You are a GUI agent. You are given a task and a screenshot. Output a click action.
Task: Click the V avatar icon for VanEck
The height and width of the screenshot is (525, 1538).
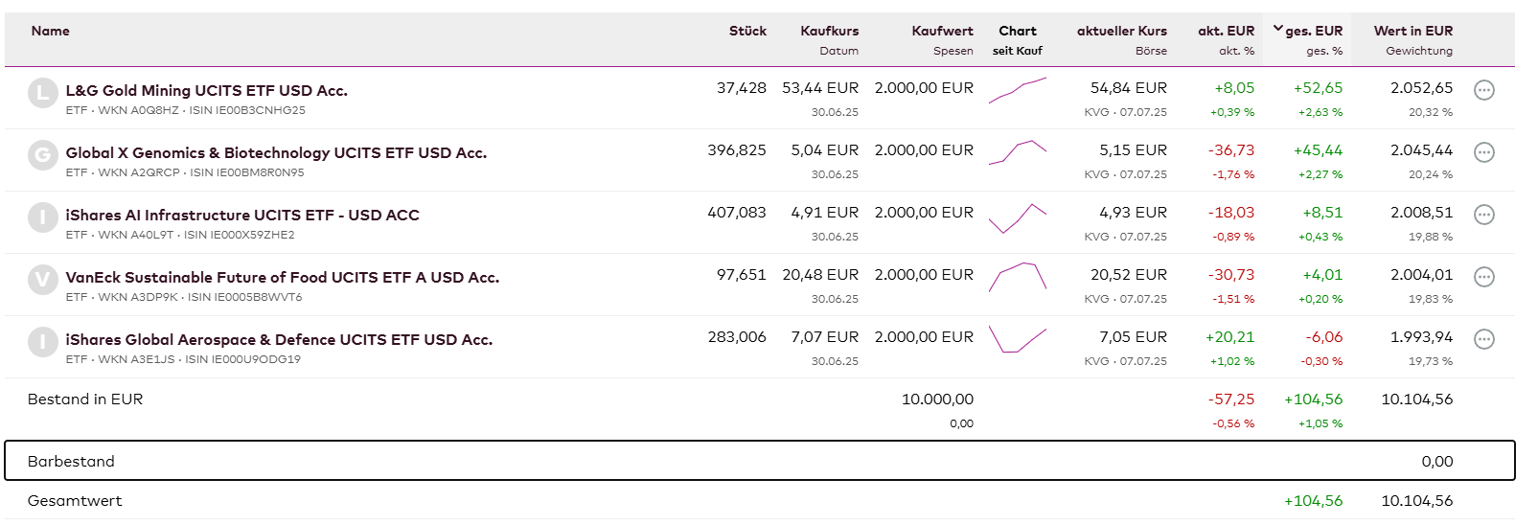tap(43, 280)
